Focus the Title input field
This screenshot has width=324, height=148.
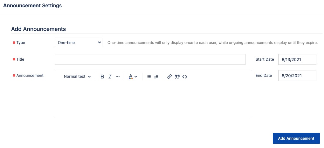tap(150, 59)
